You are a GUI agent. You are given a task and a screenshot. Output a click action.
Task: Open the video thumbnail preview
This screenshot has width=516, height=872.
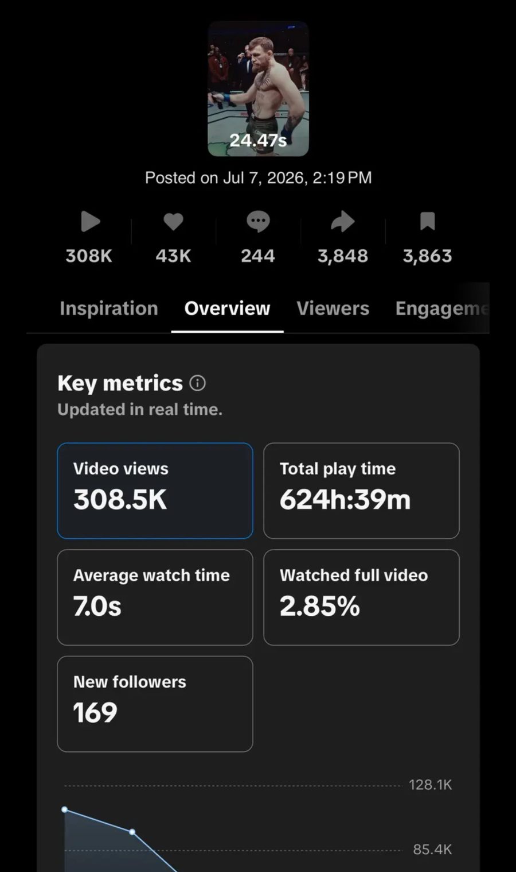[258, 89]
